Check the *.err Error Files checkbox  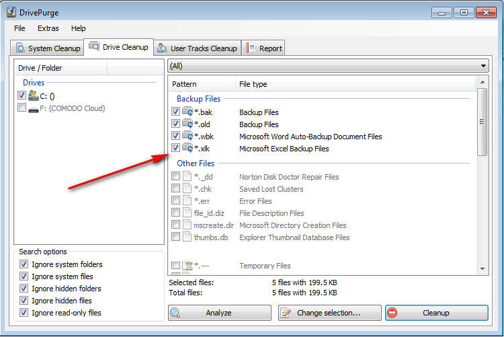tap(175, 200)
